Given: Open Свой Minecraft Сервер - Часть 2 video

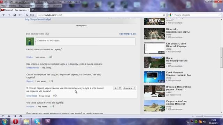Looking at the screenshot, I should pos(178,74).
